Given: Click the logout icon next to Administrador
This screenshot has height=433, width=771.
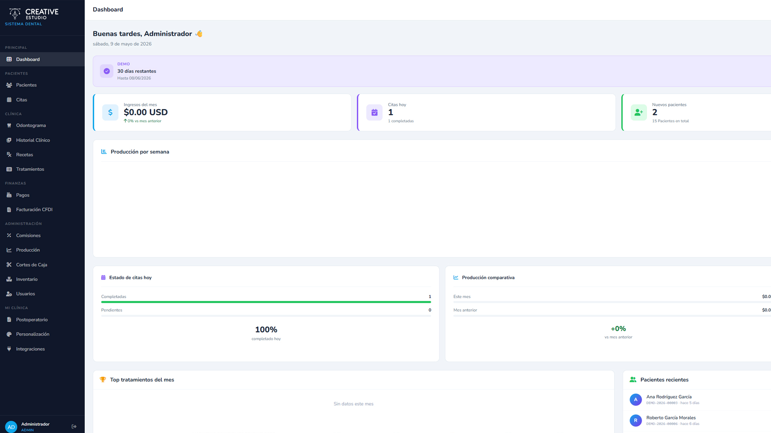Looking at the screenshot, I should (74, 427).
